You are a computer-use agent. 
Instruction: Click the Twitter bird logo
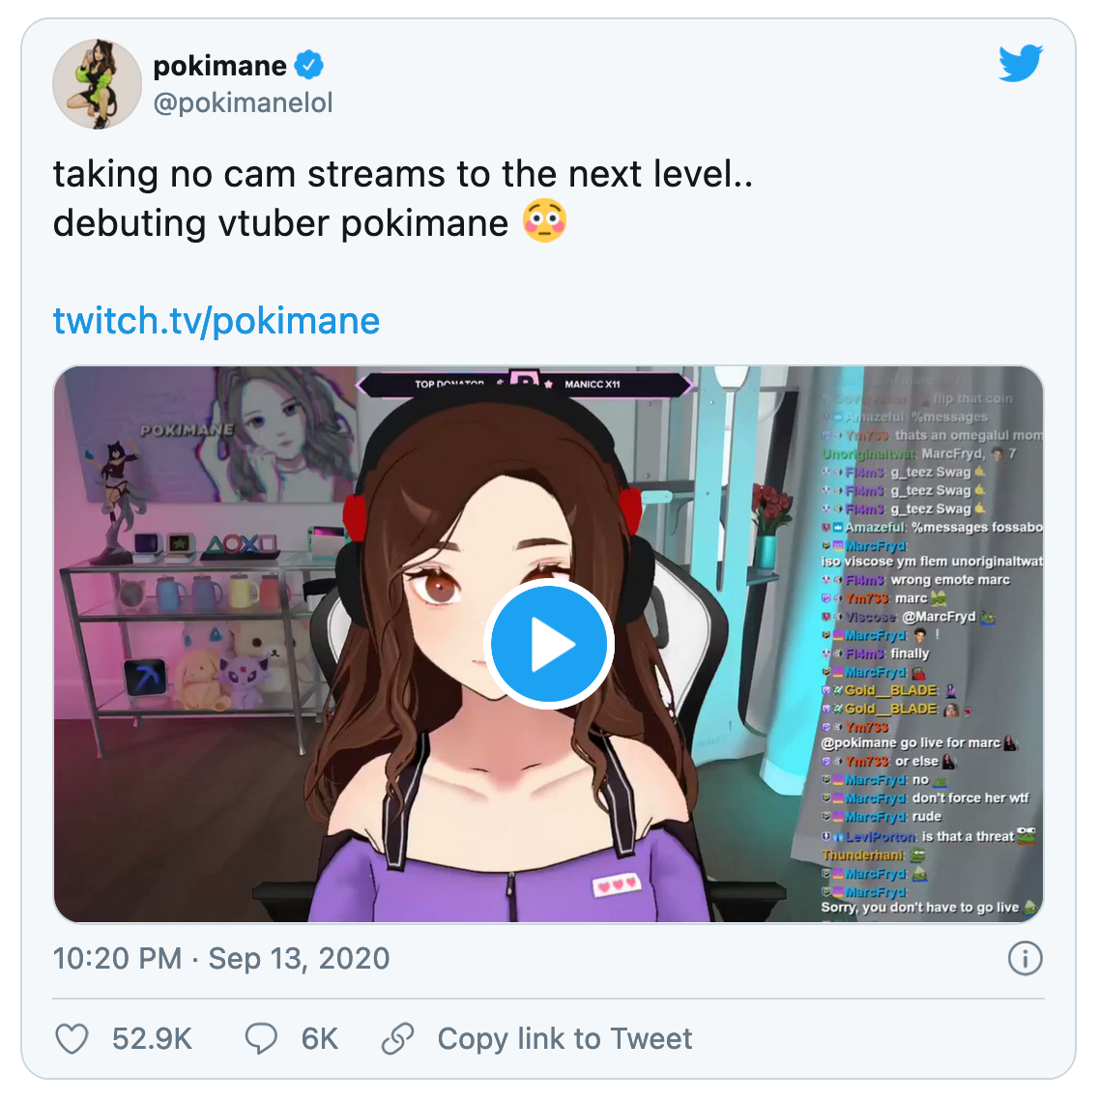[x=1020, y=65]
